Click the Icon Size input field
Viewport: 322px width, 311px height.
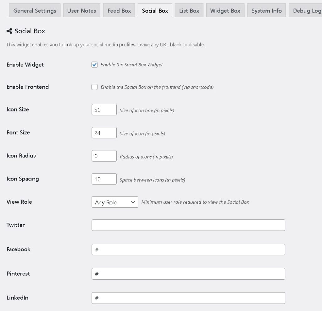pyautogui.click(x=104, y=110)
